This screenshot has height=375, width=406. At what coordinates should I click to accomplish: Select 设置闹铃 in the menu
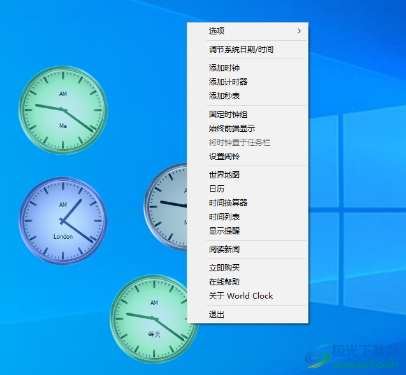[247, 156]
